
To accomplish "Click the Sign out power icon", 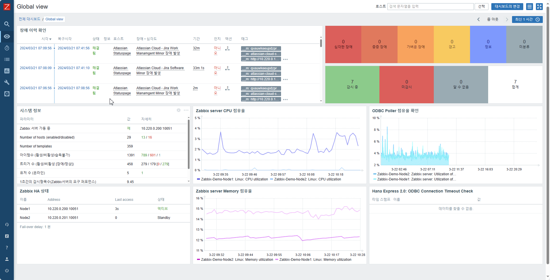I will click(7, 271).
